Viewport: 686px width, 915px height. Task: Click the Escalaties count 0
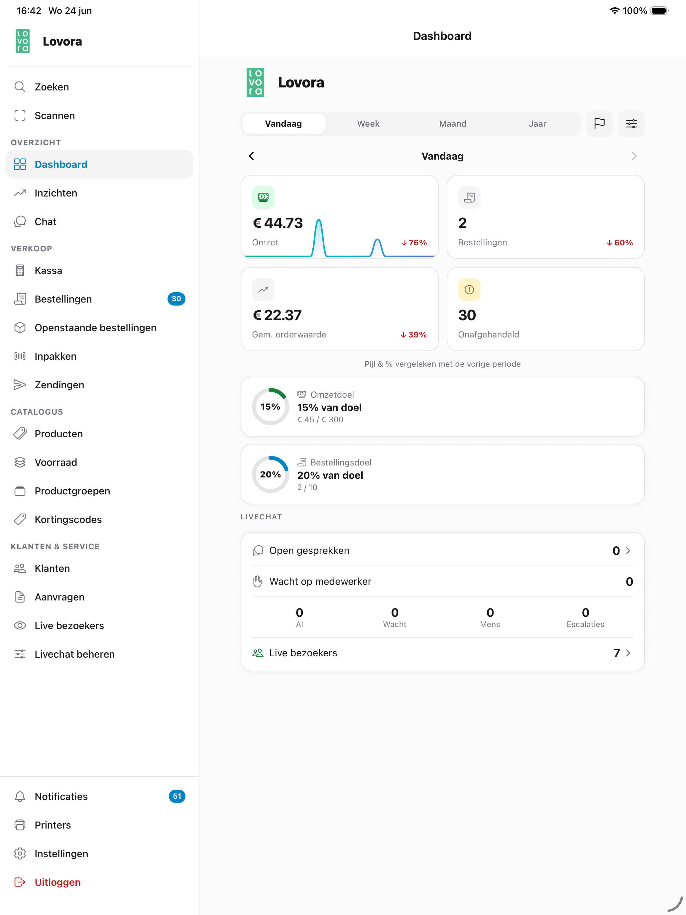click(x=586, y=612)
